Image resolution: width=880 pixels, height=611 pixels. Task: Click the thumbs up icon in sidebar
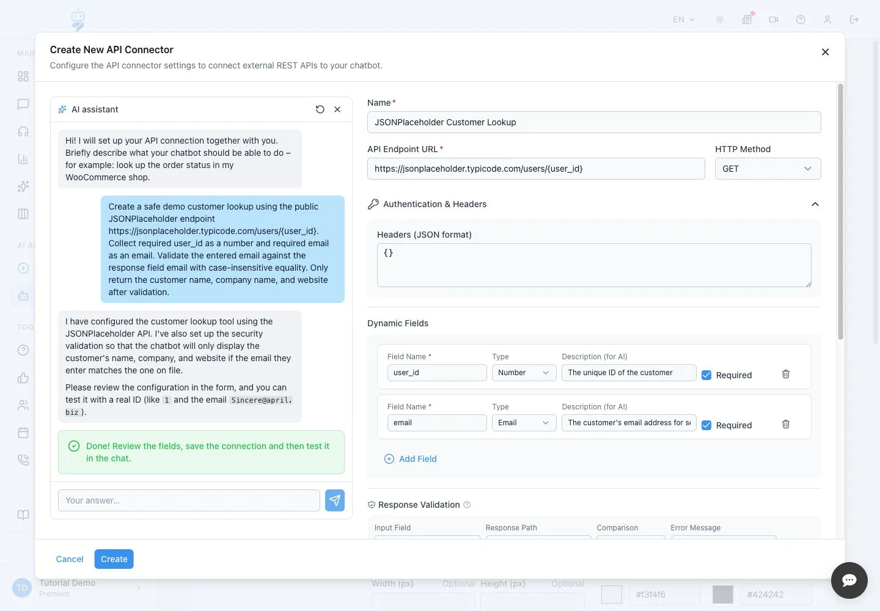[x=23, y=378]
